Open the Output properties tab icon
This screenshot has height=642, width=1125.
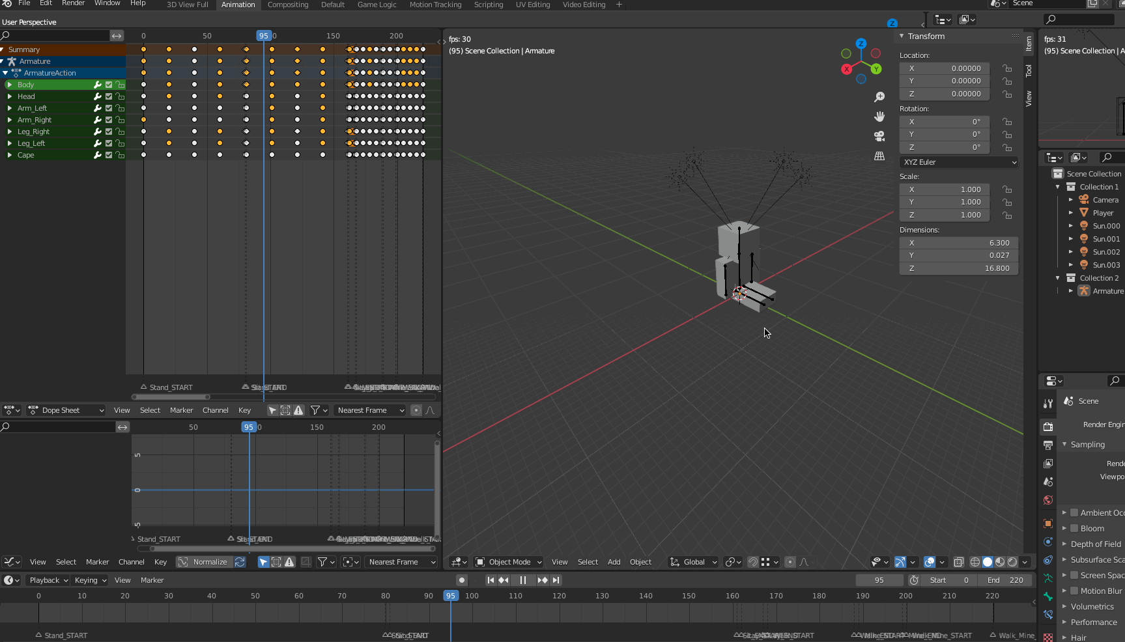click(x=1048, y=445)
